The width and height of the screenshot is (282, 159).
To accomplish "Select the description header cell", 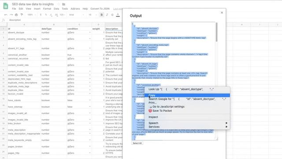I will pos(114,29).
